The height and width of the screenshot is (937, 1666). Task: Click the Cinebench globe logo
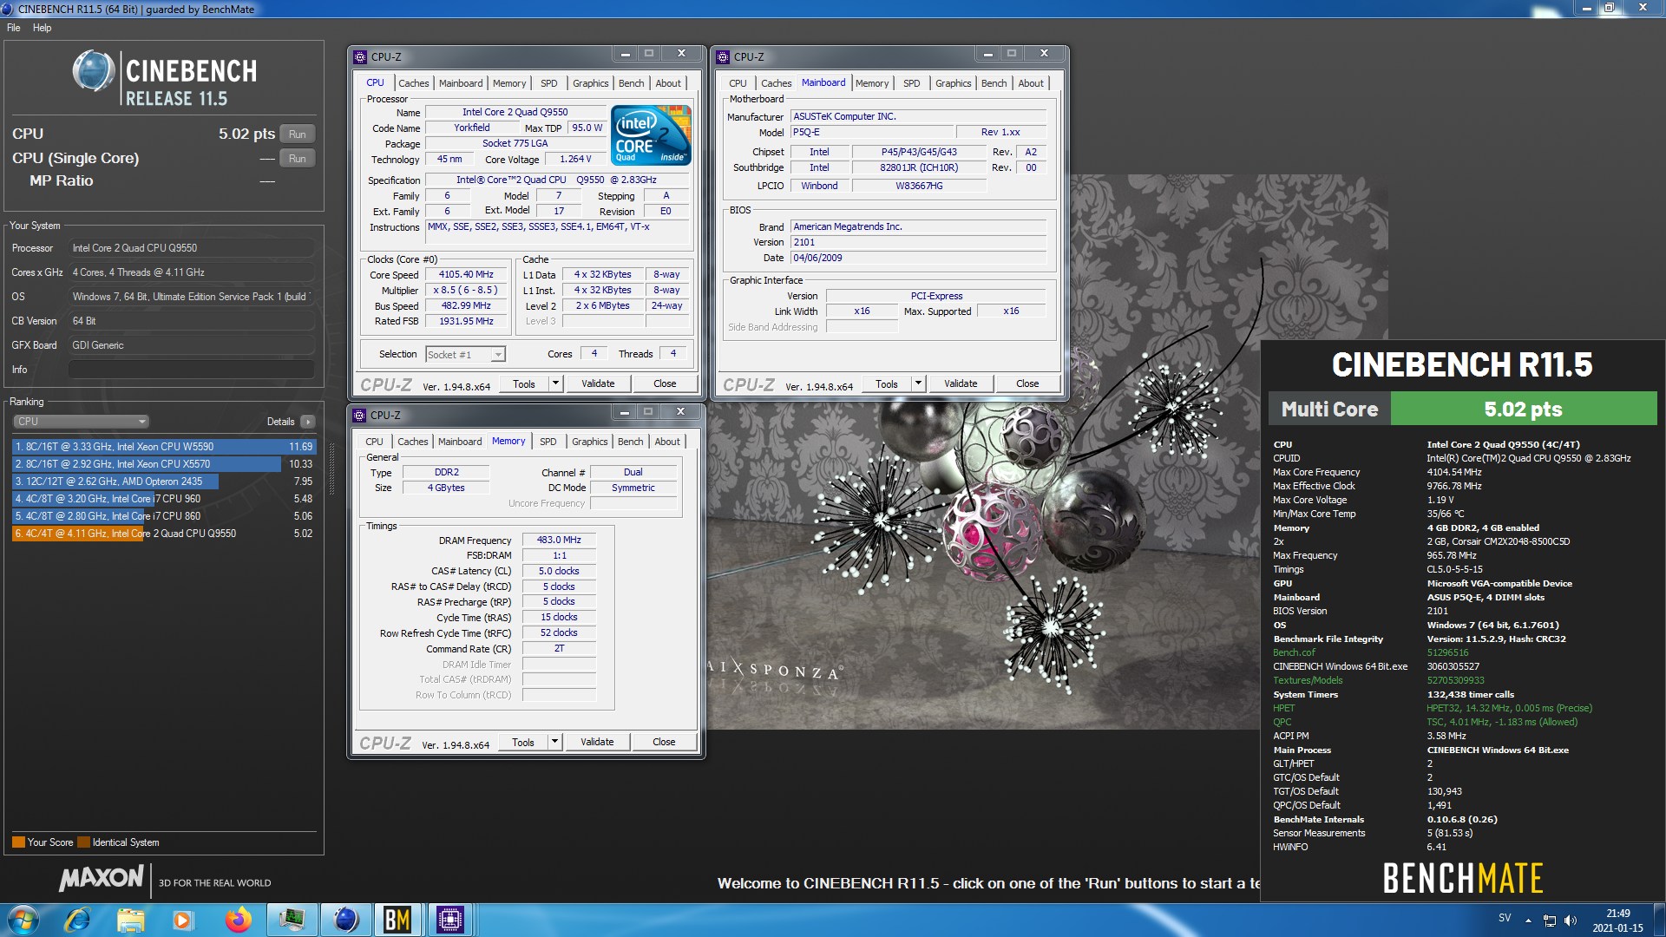click(x=93, y=71)
